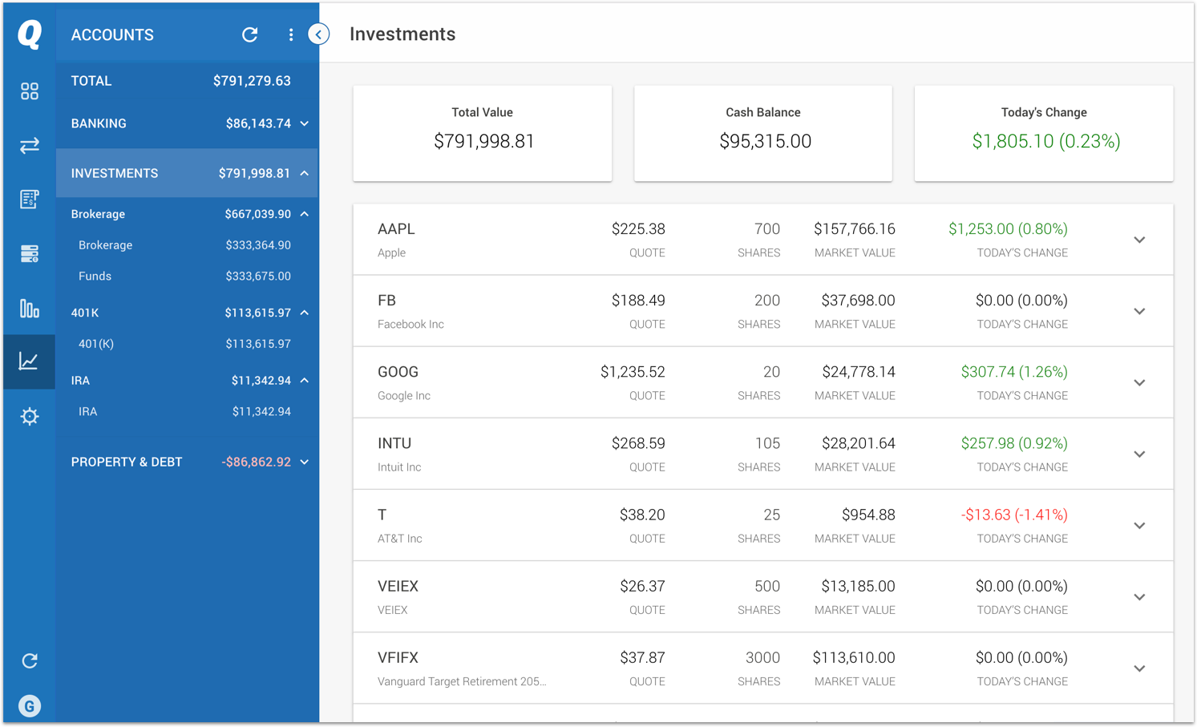
Task: Expand the GOOG holding row details
Action: click(x=1139, y=382)
